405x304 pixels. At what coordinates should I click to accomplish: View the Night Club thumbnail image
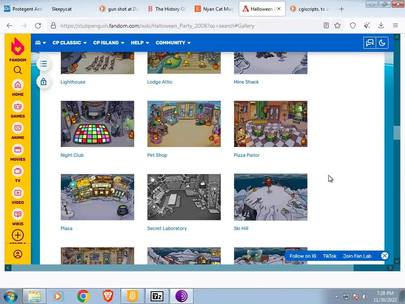click(x=97, y=124)
